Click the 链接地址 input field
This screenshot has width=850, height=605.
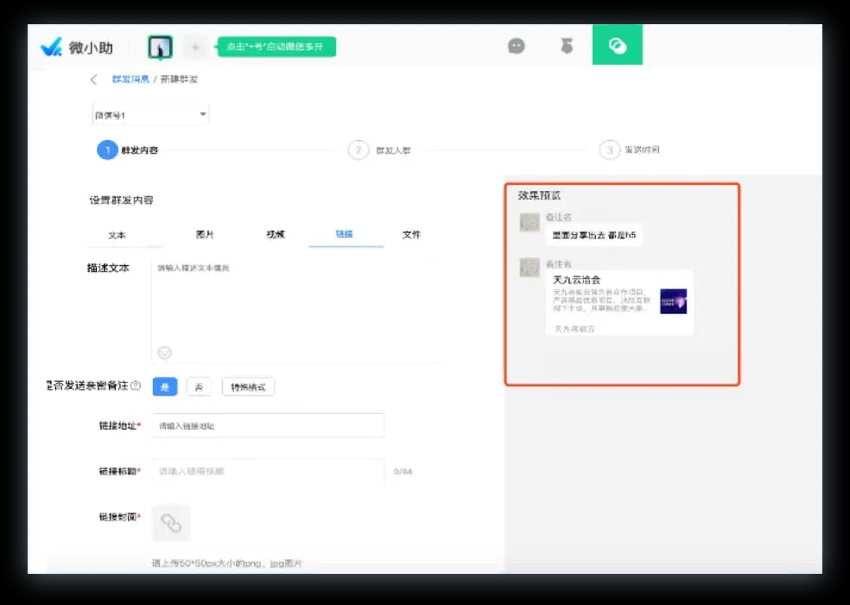(269, 426)
